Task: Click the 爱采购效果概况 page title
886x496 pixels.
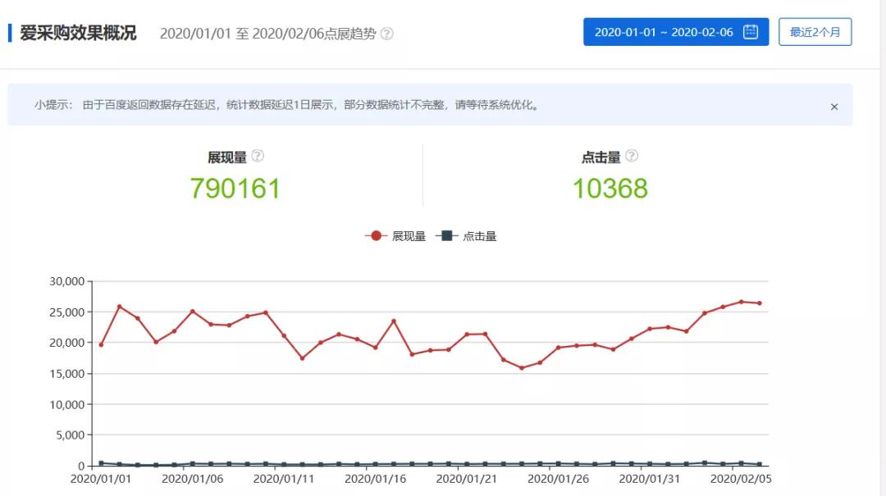Action: (78, 34)
